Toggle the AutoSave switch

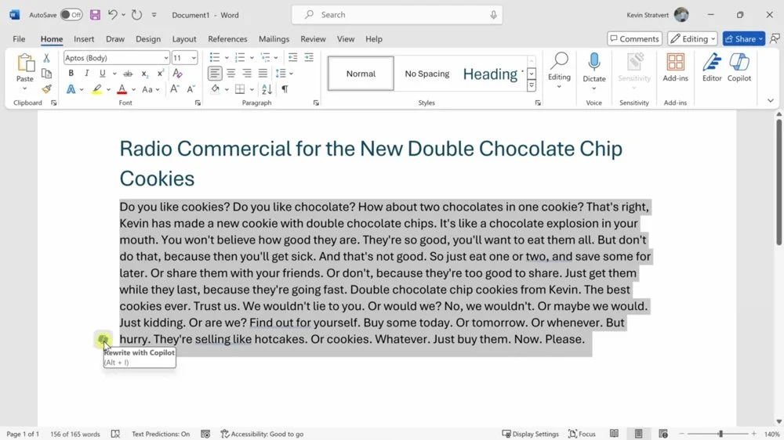(71, 15)
